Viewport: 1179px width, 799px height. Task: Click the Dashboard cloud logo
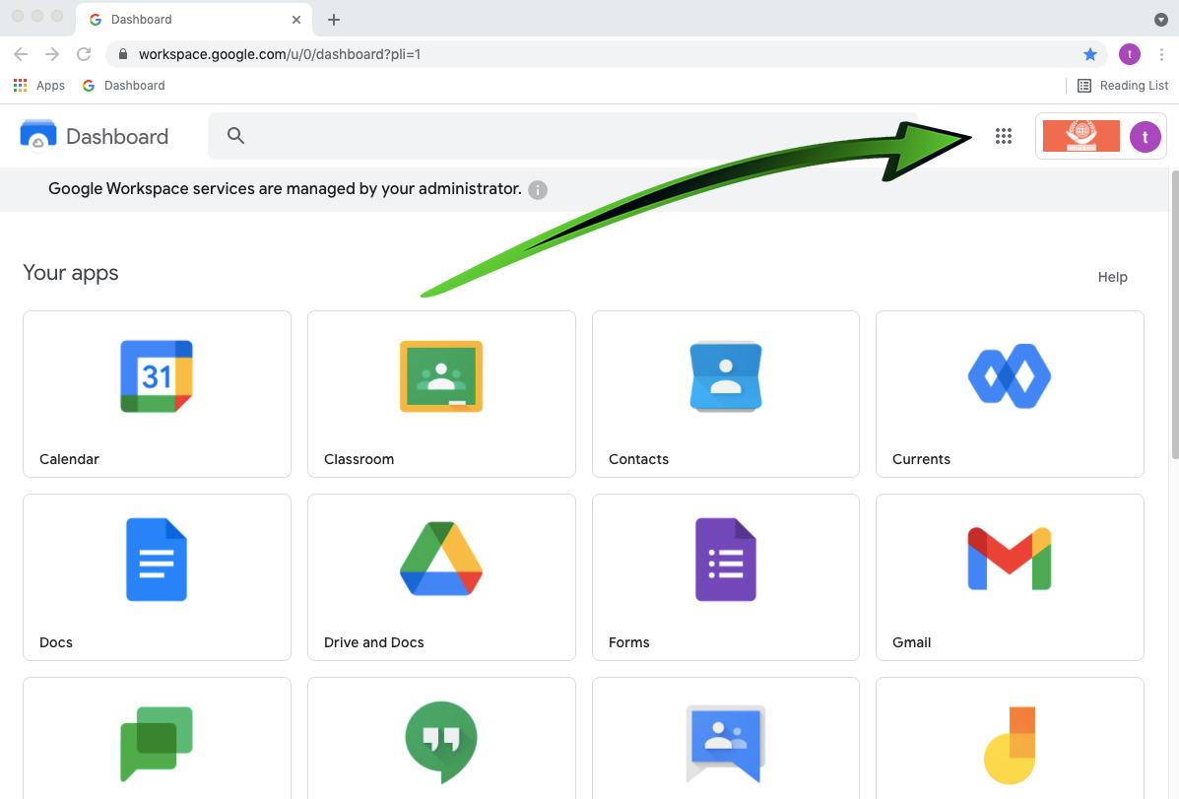pyautogui.click(x=37, y=135)
